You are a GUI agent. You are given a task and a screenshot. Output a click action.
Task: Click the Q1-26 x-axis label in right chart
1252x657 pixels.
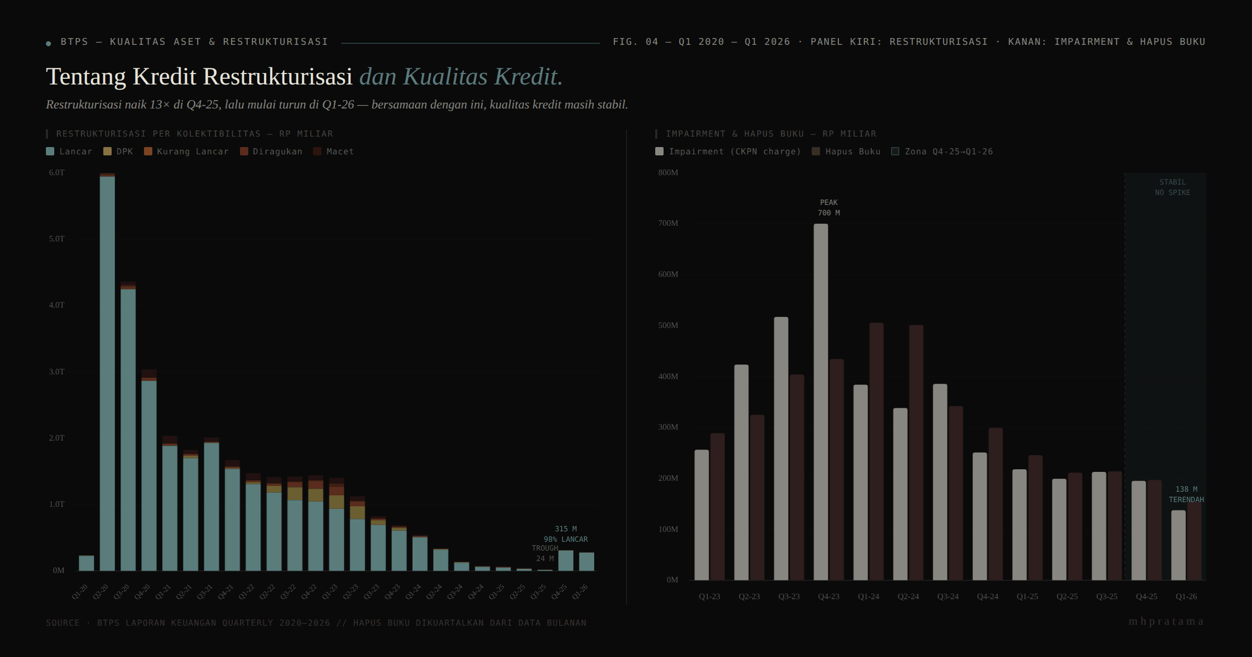[1186, 597]
